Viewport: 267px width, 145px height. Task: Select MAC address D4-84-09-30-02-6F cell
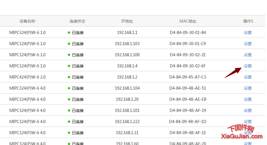click(188, 66)
